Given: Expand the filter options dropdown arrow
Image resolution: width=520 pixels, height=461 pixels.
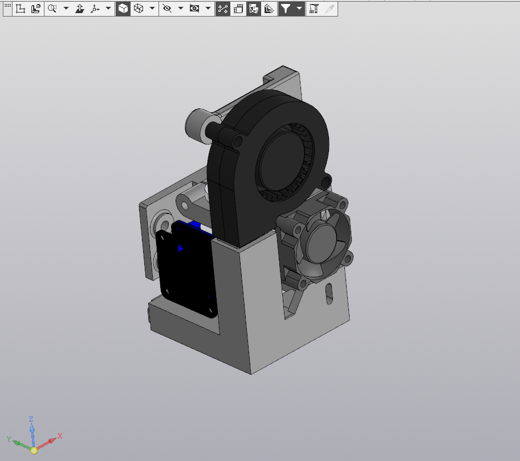Looking at the screenshot, I should (x=299, y=9).
